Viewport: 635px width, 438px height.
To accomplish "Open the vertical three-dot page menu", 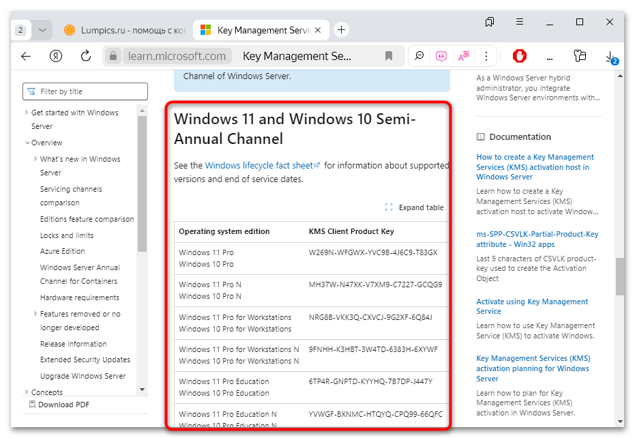I will point(486,56).
